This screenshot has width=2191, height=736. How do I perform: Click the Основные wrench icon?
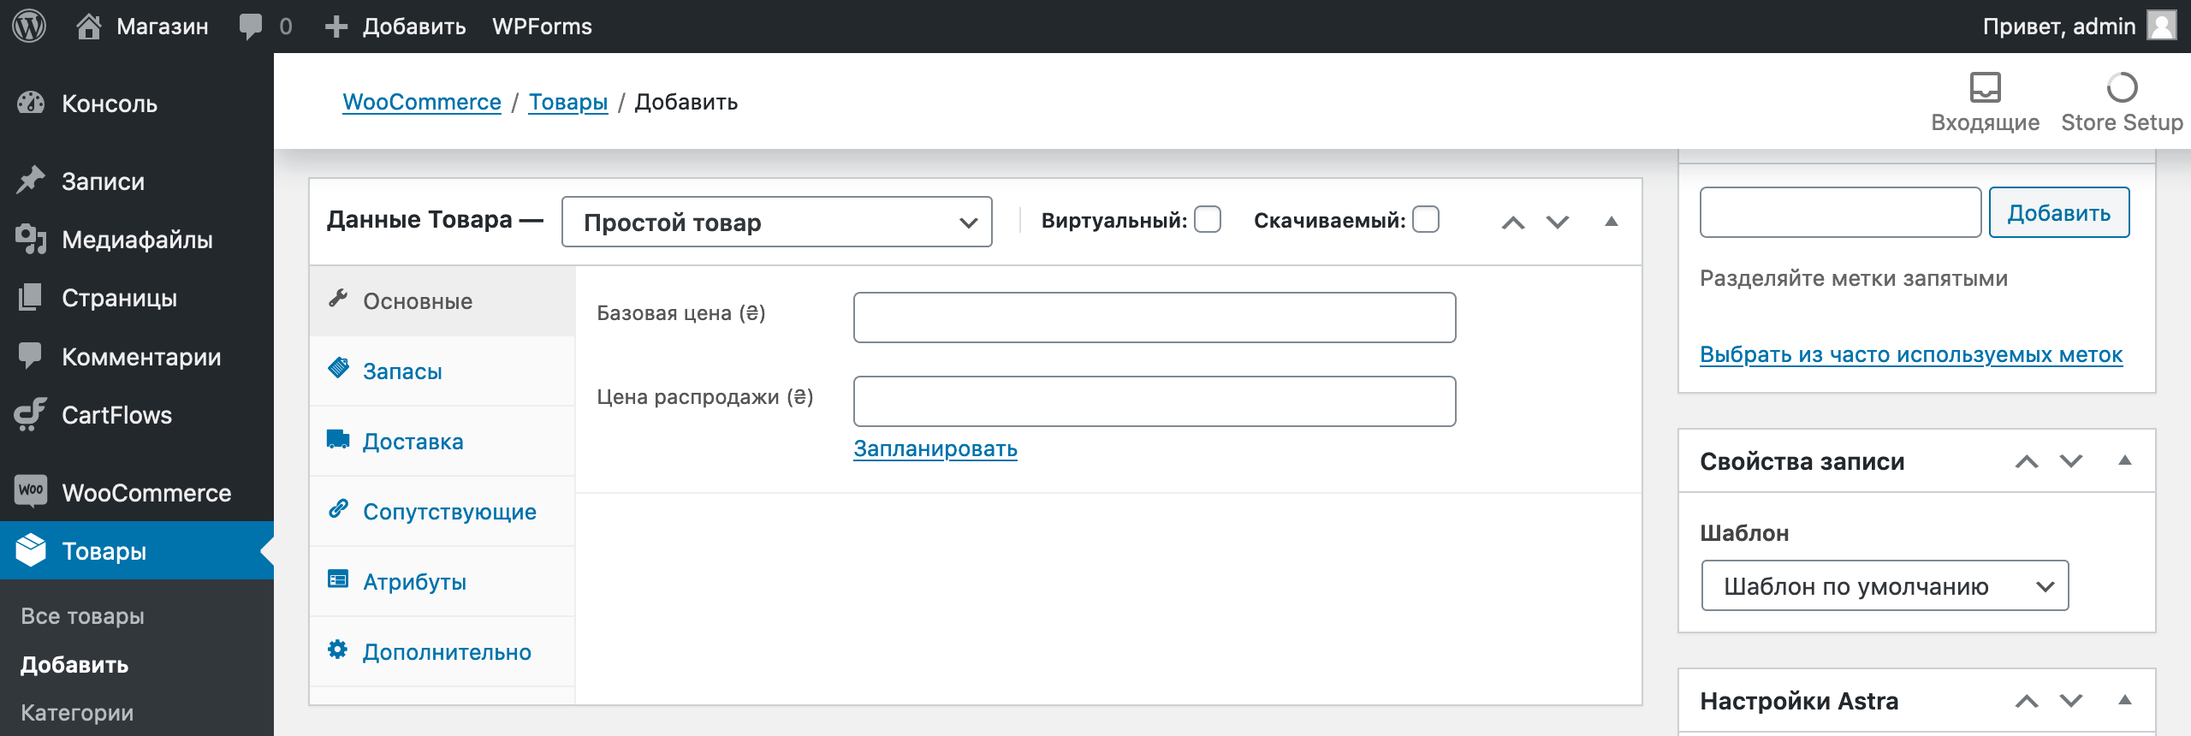point(338,299)
